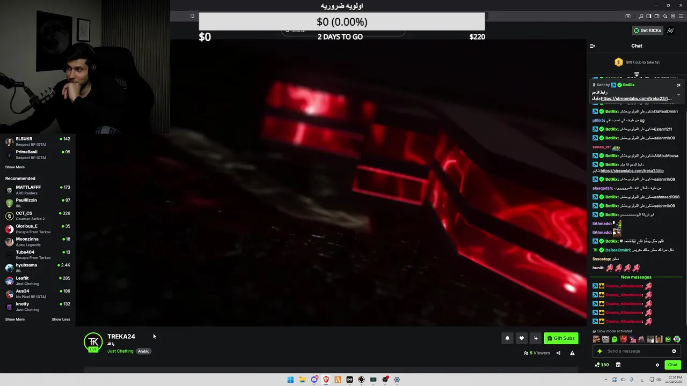This screenshot has width=687, height=386.
Task: Click the Gift Subs button
Action: click(561, 338)
